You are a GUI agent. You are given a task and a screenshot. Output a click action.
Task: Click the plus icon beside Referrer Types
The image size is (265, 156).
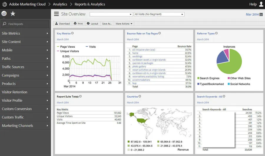(x=216, y=33)
